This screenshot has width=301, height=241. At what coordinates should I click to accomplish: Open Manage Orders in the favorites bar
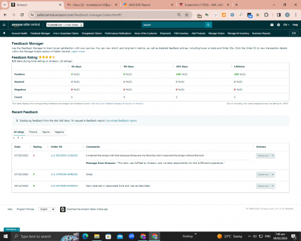point(216,33)
